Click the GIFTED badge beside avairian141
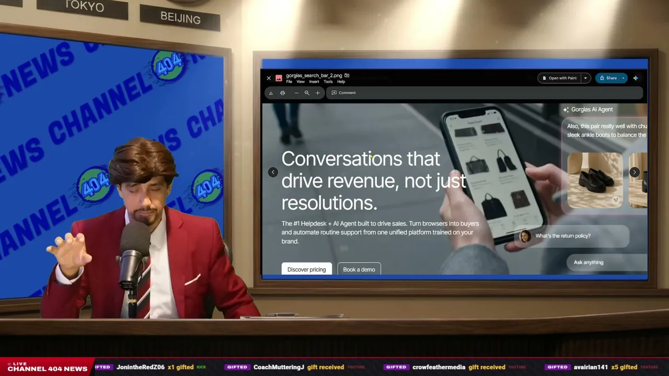 557,367
